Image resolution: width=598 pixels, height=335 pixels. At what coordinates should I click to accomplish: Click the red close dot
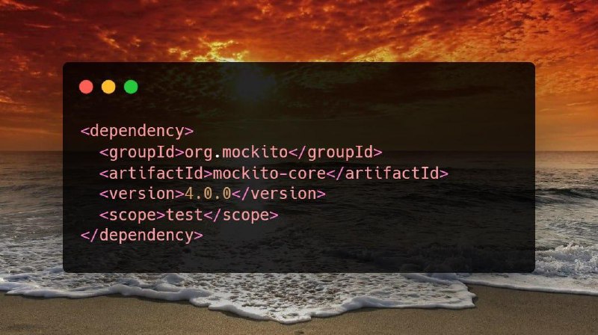tap(86, 87)
